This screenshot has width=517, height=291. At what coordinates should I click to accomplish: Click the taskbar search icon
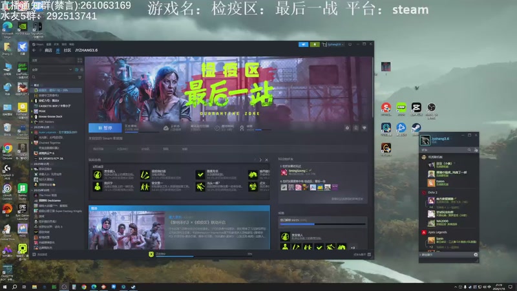[14, 287]
